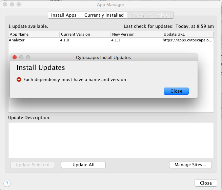This screenshot has height=190, width=222.
Task: Click the Install Updates heading text
Action: [41, 68]
